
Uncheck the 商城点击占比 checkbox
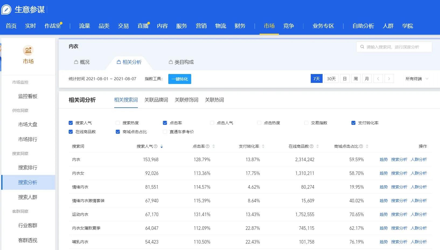118,132
